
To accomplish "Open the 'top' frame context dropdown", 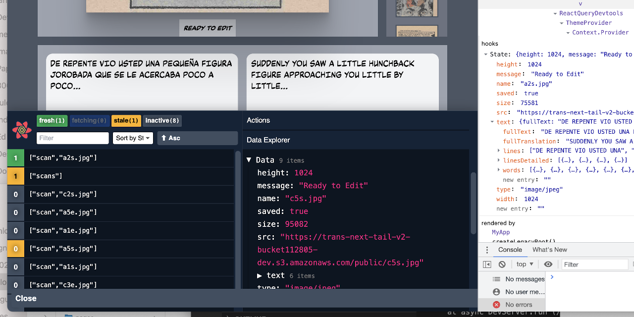I will (524, 264).
